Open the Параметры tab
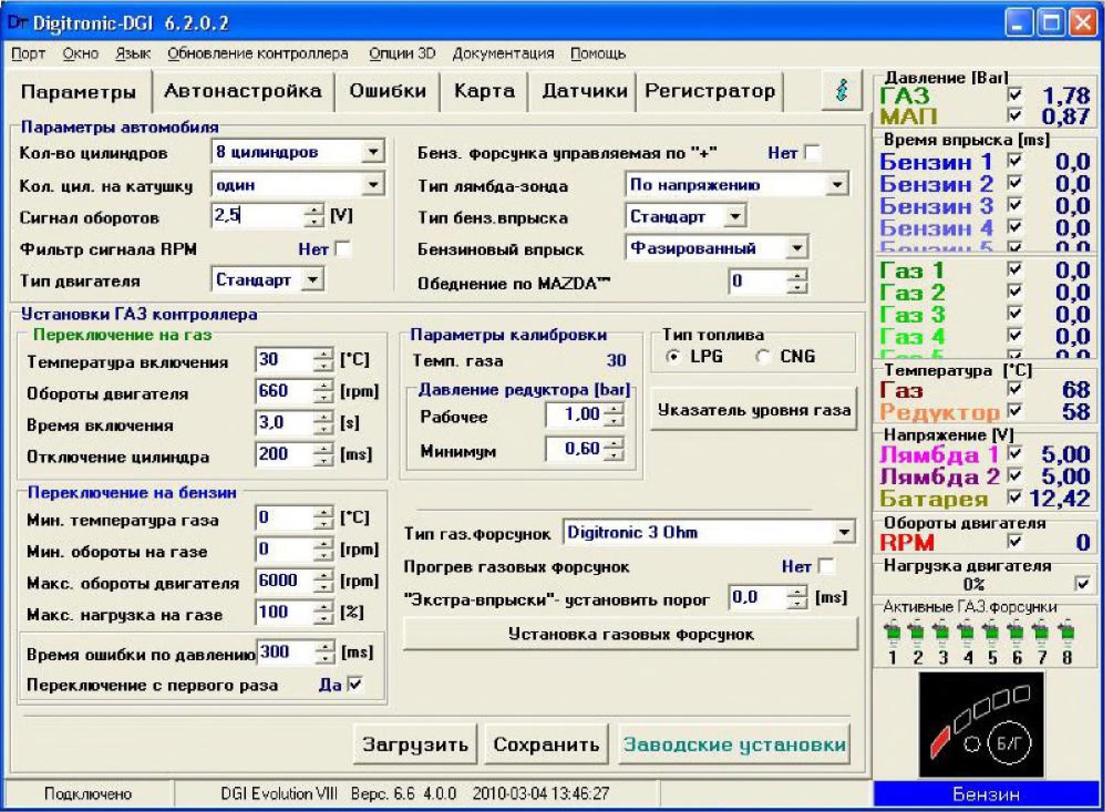 click(78, 91)
